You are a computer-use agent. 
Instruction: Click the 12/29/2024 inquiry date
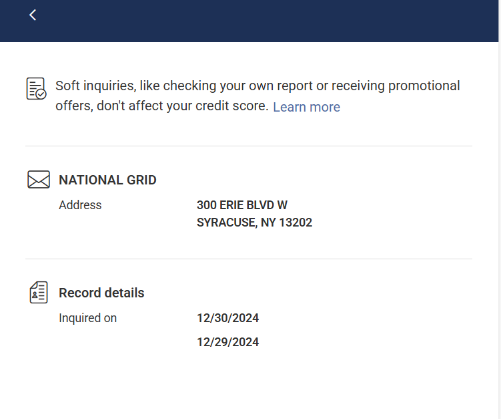[x=227, y=342]
